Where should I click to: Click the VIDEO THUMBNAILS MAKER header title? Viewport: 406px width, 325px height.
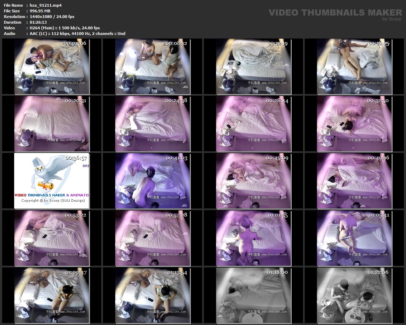(335, 12)
